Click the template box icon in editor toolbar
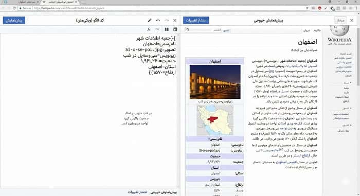Screen dimensions: 360x196 click(x=175, y=29)
